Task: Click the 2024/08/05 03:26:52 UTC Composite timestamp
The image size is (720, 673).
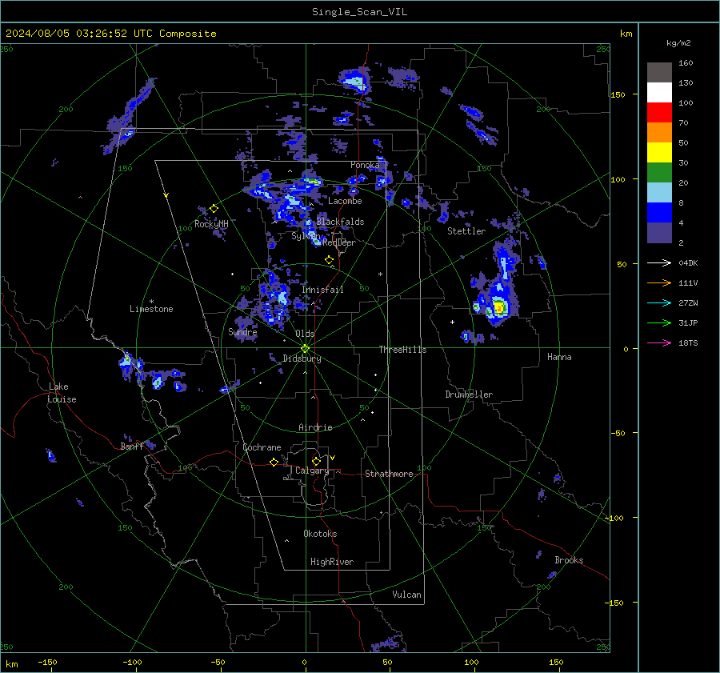Action: (110, 34)
